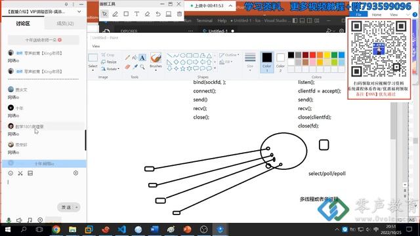The width and height of the screenshot is (420, 236).
Task: Click the scissors screenshot icon in chat
Action: [20, 173]
